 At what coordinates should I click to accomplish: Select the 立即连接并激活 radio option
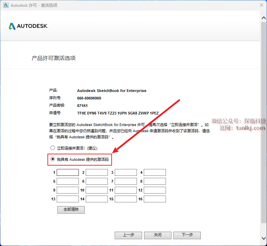coord(53,148)
